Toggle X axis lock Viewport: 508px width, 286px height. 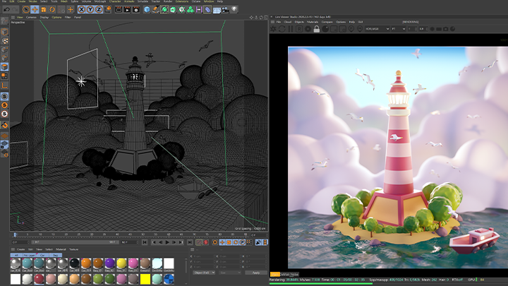click(82, 10)
